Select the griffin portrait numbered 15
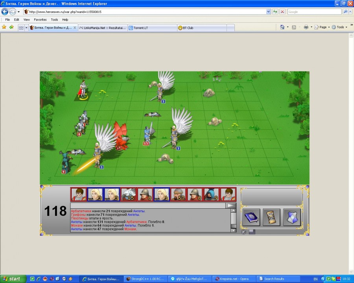This screenshot has height=283, width=354. click(x=128, y=194)
